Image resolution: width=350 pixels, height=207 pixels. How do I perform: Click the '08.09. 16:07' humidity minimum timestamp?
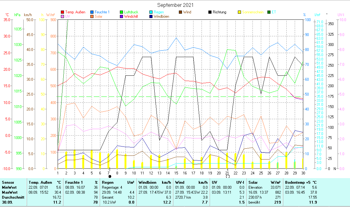pyautogui.click(x=75, y=187)
